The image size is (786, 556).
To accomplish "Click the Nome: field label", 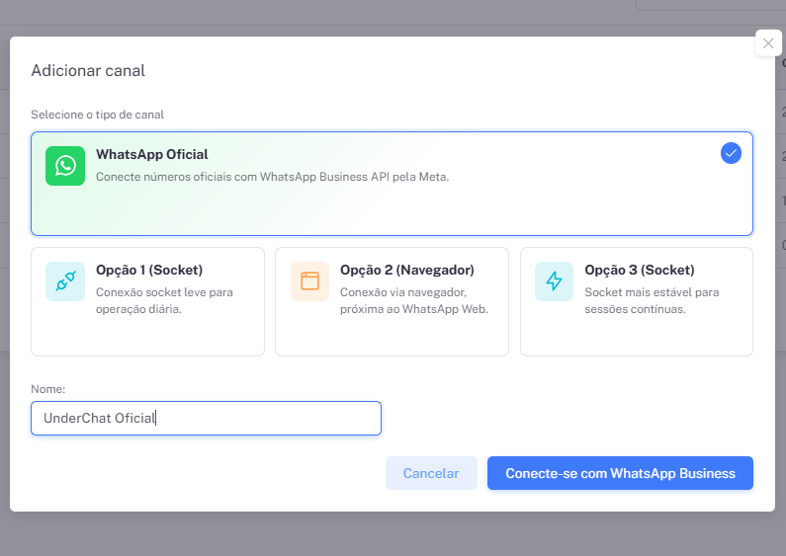I will tap(48, 389).
